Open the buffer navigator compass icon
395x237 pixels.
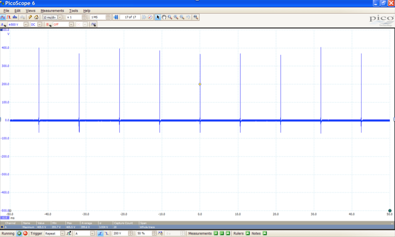pos(150,17)
